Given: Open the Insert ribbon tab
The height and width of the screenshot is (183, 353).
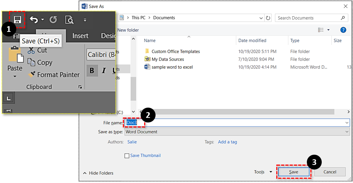Looking at the screenshot, I should coord(80,36).
